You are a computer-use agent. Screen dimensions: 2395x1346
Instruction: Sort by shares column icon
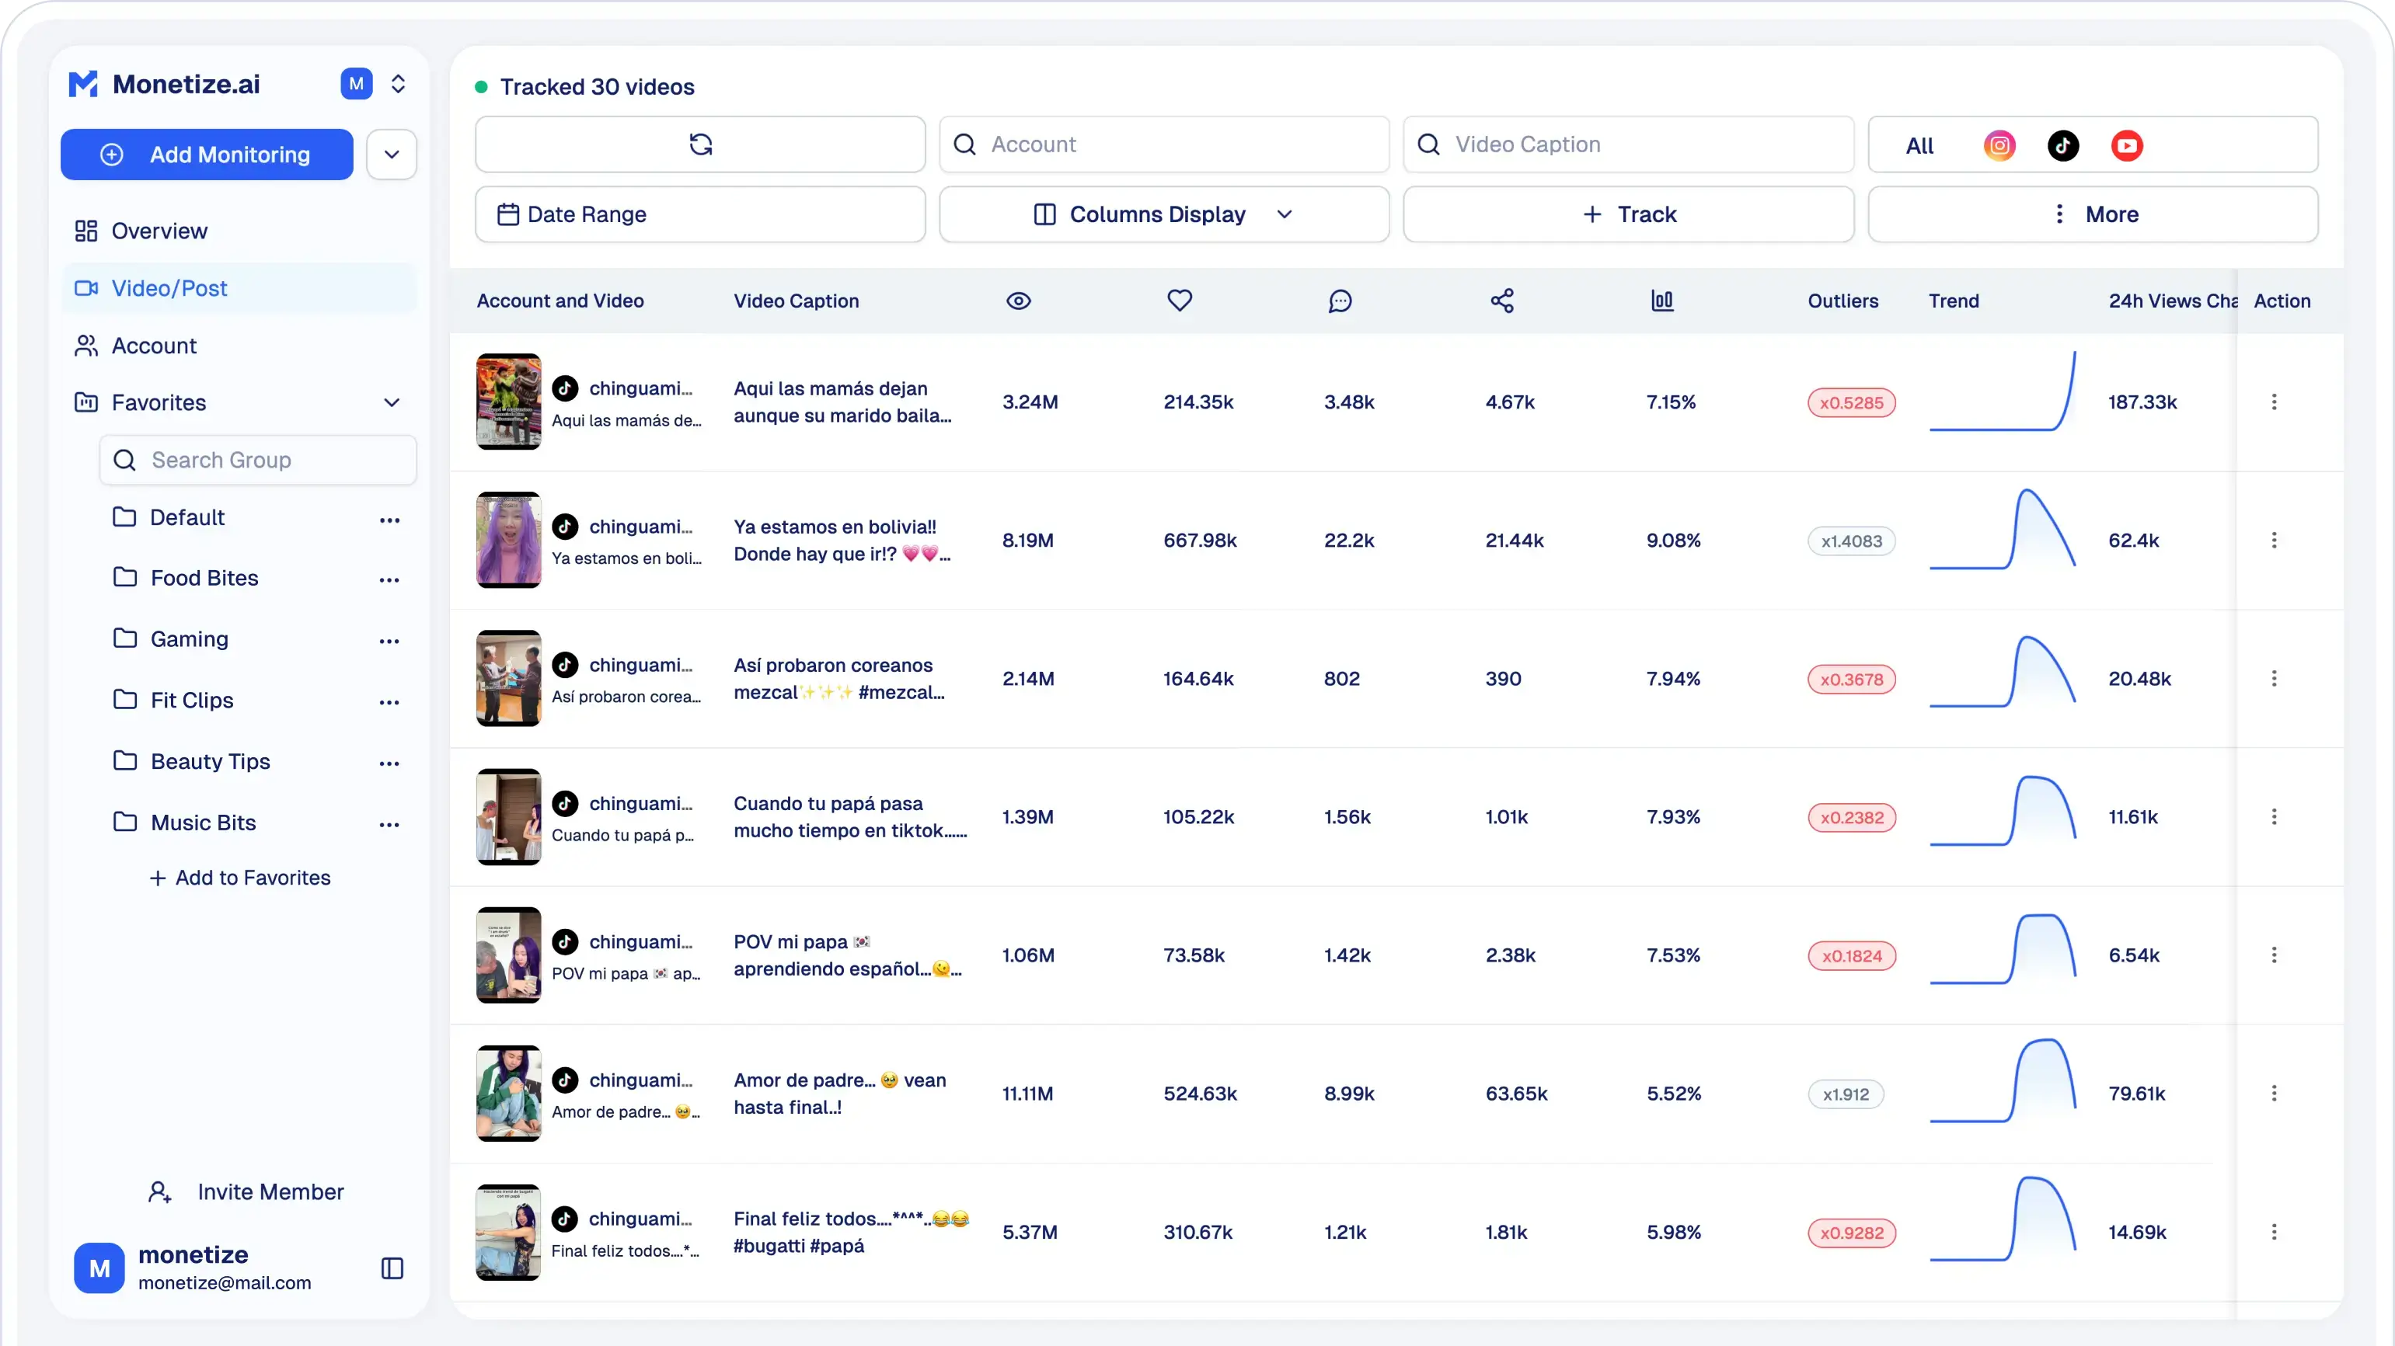pos(1501,301)
